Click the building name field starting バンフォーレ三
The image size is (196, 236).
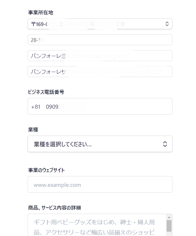pyautogui.click(x=100, y=56)
